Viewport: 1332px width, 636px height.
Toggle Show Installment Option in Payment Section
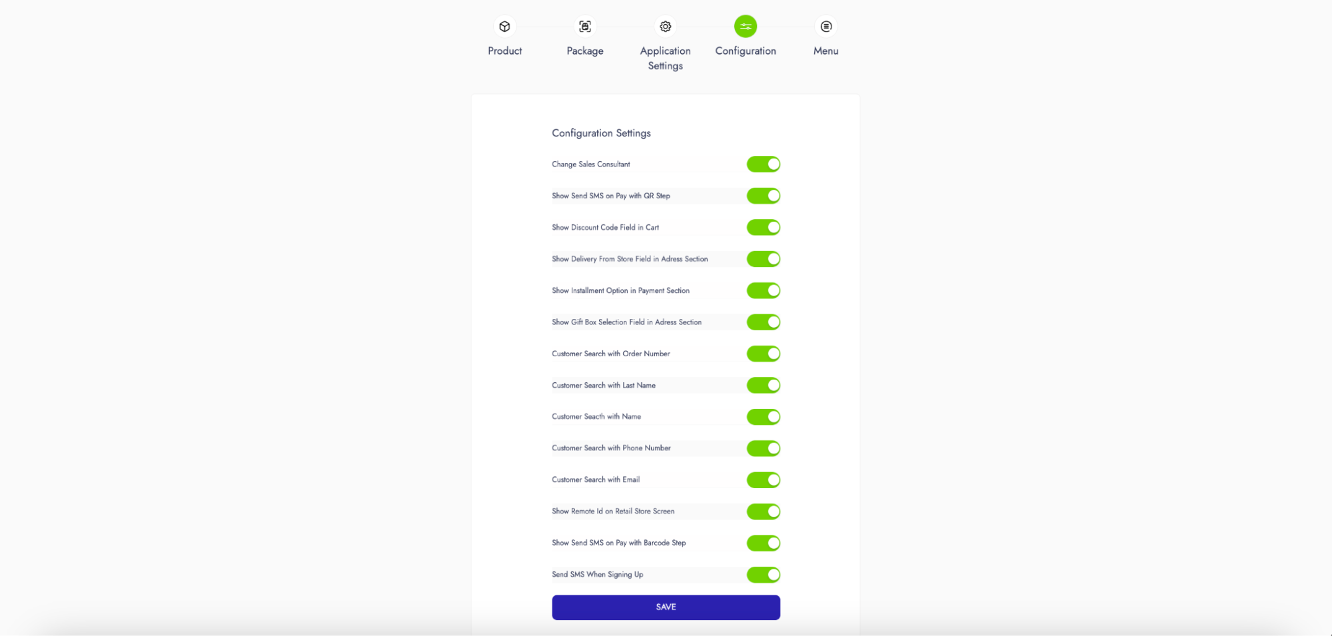pos(763,290)
